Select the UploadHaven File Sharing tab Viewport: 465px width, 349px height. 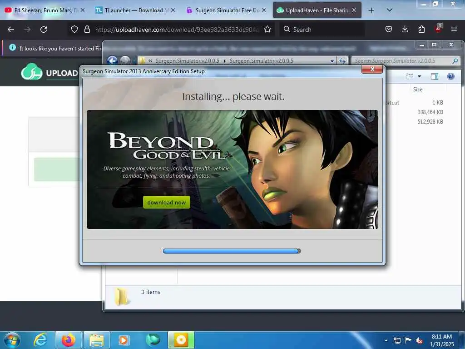[317, 10]
